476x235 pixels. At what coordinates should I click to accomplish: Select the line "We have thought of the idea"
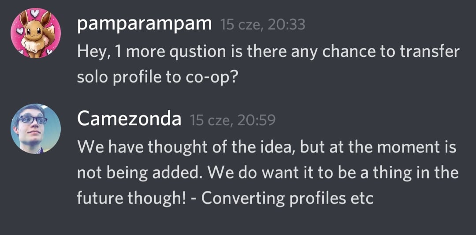point(267,147)
